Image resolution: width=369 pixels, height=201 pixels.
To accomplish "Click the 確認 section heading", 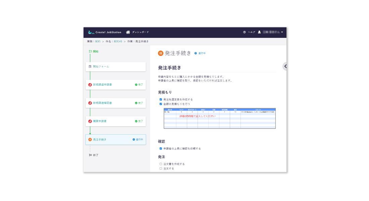I will (161, 141).
